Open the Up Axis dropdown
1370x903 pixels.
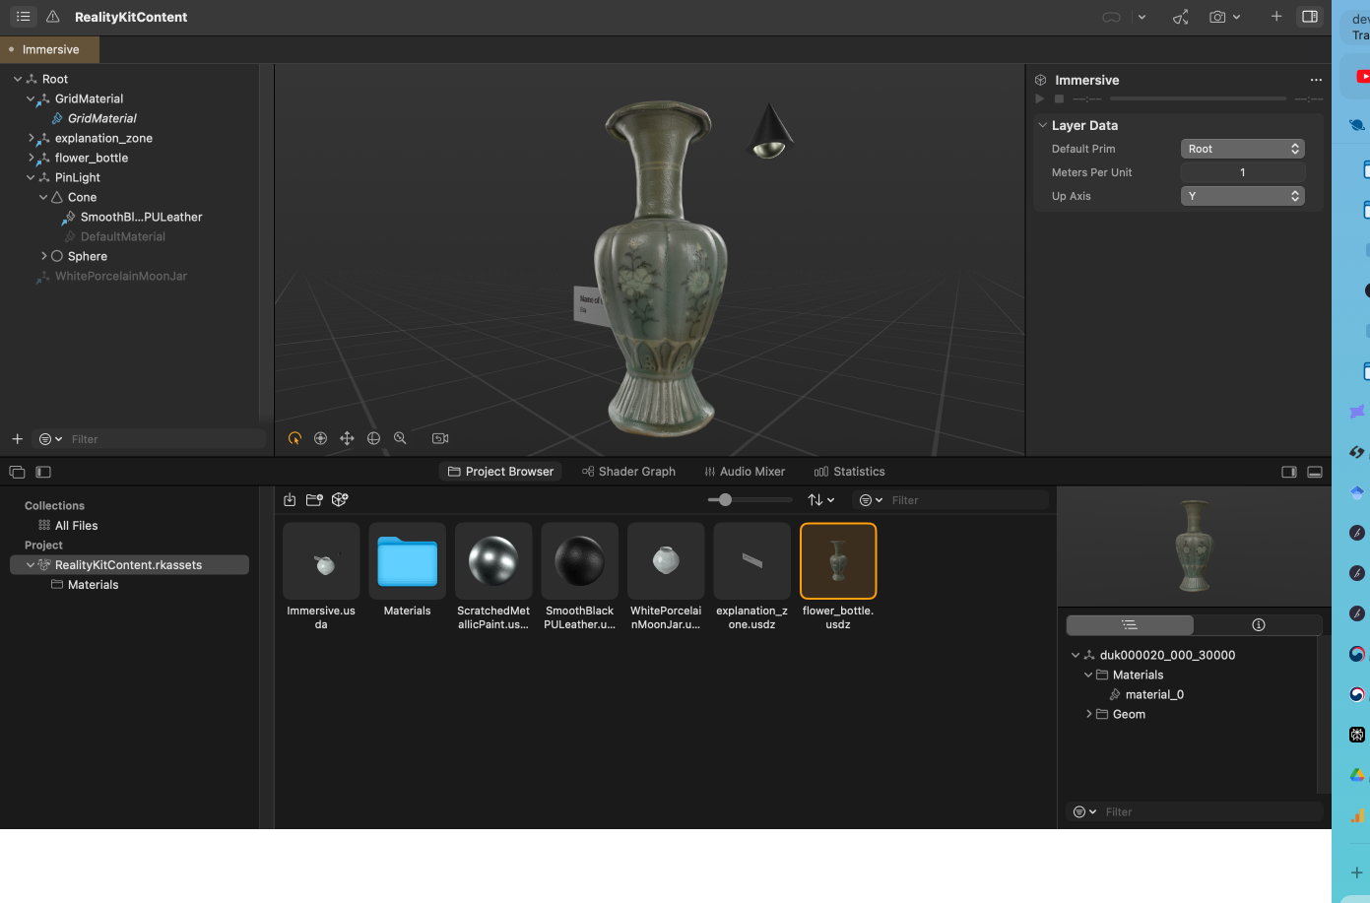coord(1242,196)
